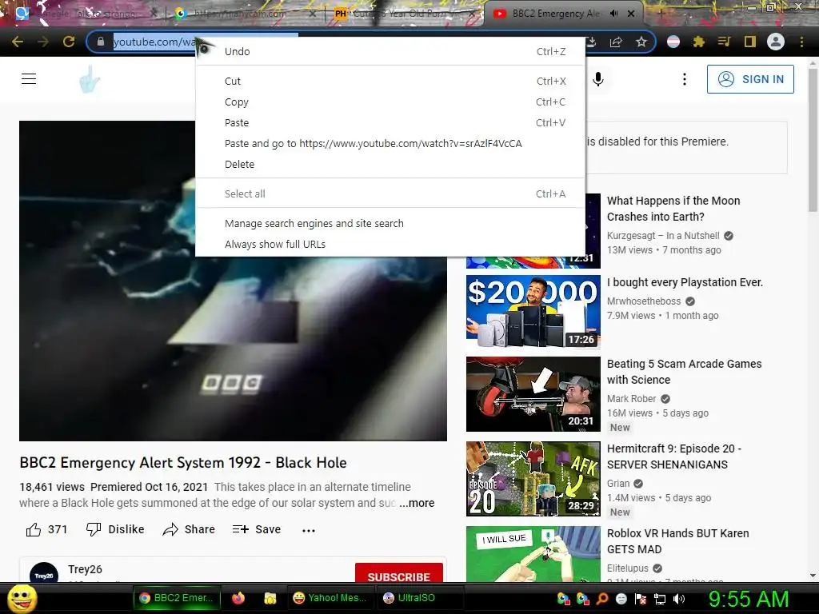Click the video player to pause
819x614 pixels.
[x=233, y=281]
